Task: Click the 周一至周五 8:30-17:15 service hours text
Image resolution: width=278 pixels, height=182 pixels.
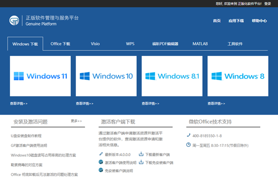Action: pos(221,145)
